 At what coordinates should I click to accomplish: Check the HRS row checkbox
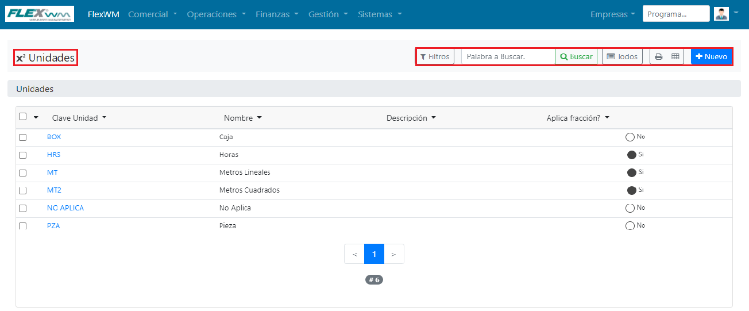point(23,155)
